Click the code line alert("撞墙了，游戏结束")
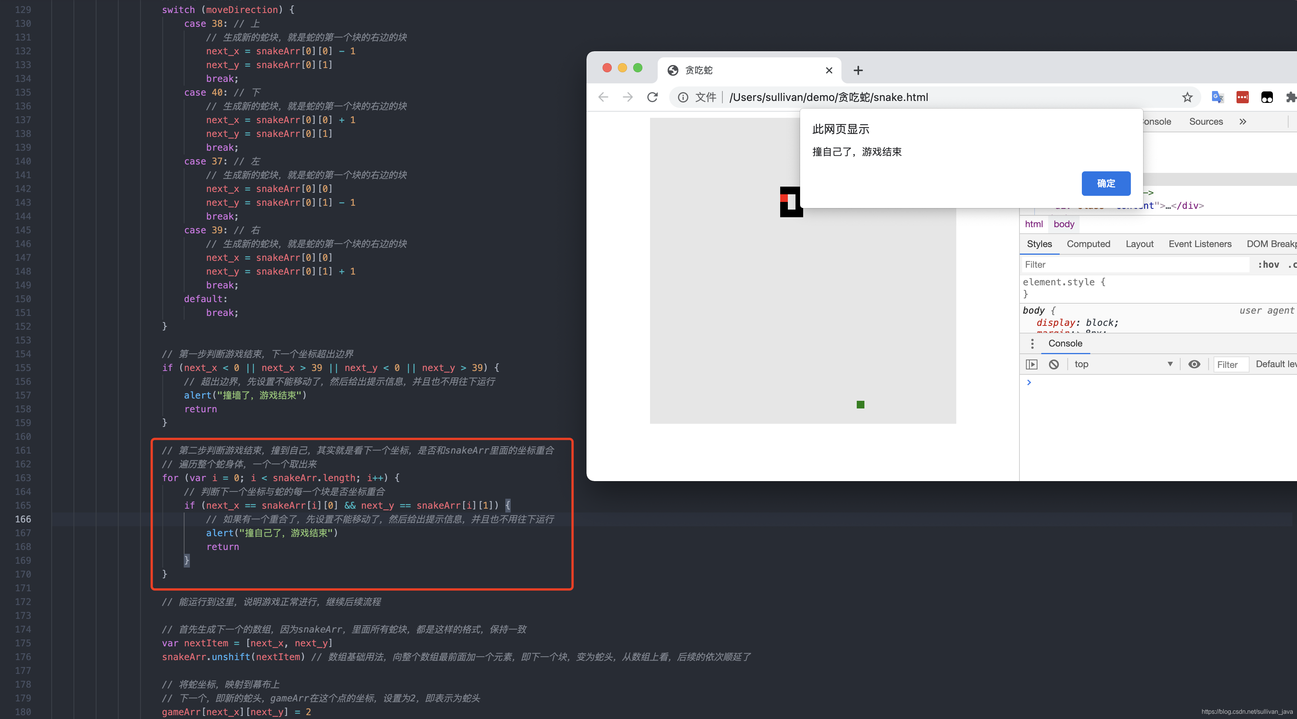The width and height of the screenshot is (1297, 719). coord(245,395)
